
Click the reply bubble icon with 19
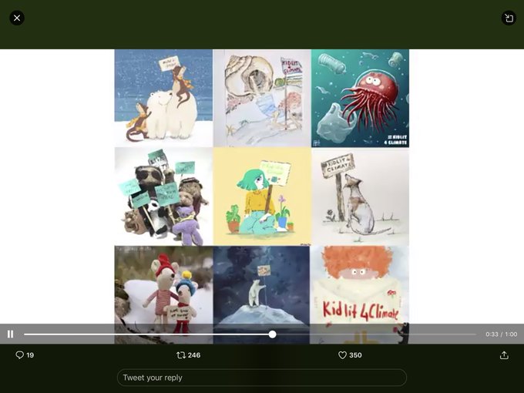pos(20,355)
